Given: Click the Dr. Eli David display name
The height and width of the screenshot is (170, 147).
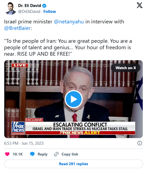Looking at the screenshot, I should coord(30,6).
